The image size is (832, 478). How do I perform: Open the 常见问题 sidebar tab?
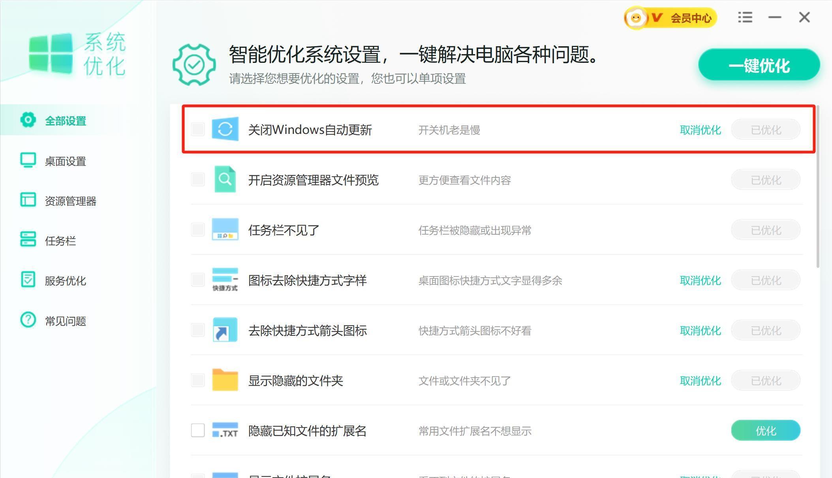pos(78,321)
